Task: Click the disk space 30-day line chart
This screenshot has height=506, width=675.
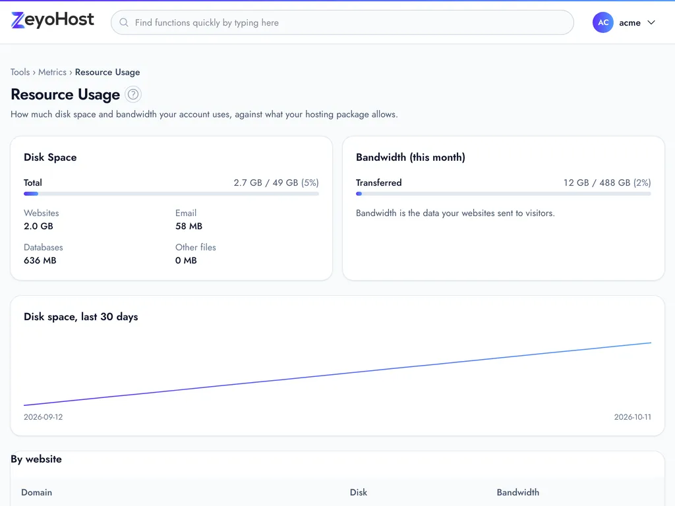Action: pos(337,374)
